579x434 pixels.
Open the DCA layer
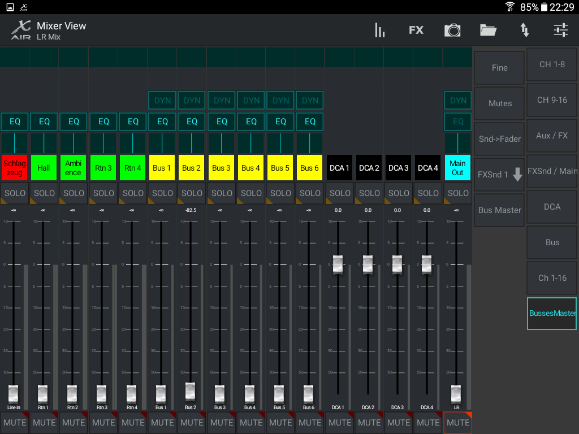point(552,207)
